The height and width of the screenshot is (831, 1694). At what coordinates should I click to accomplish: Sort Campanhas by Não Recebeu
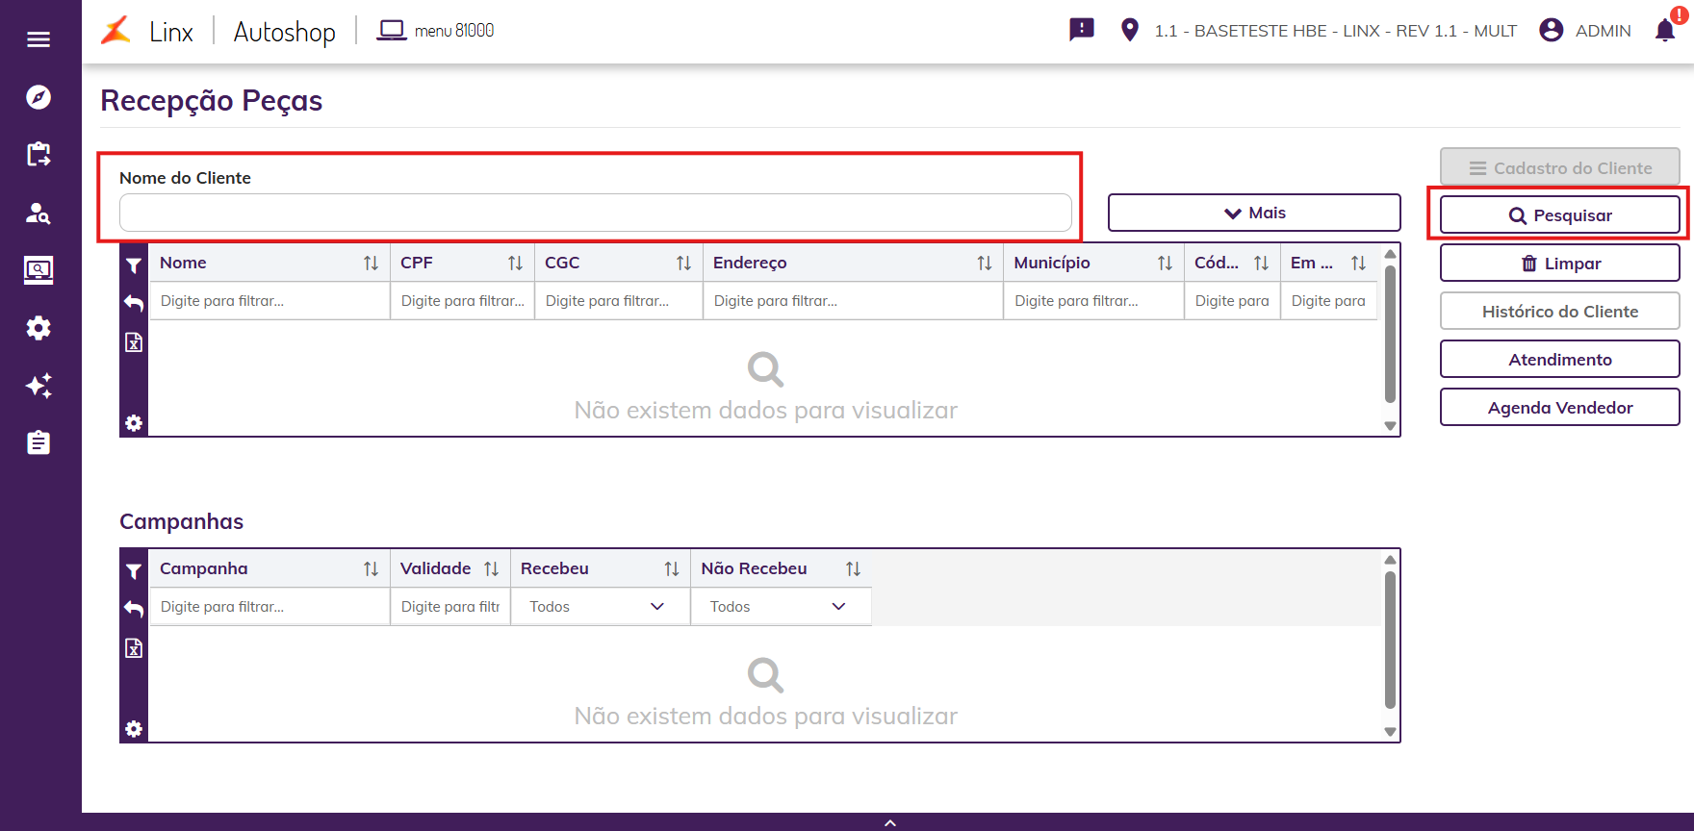(853, 568)
